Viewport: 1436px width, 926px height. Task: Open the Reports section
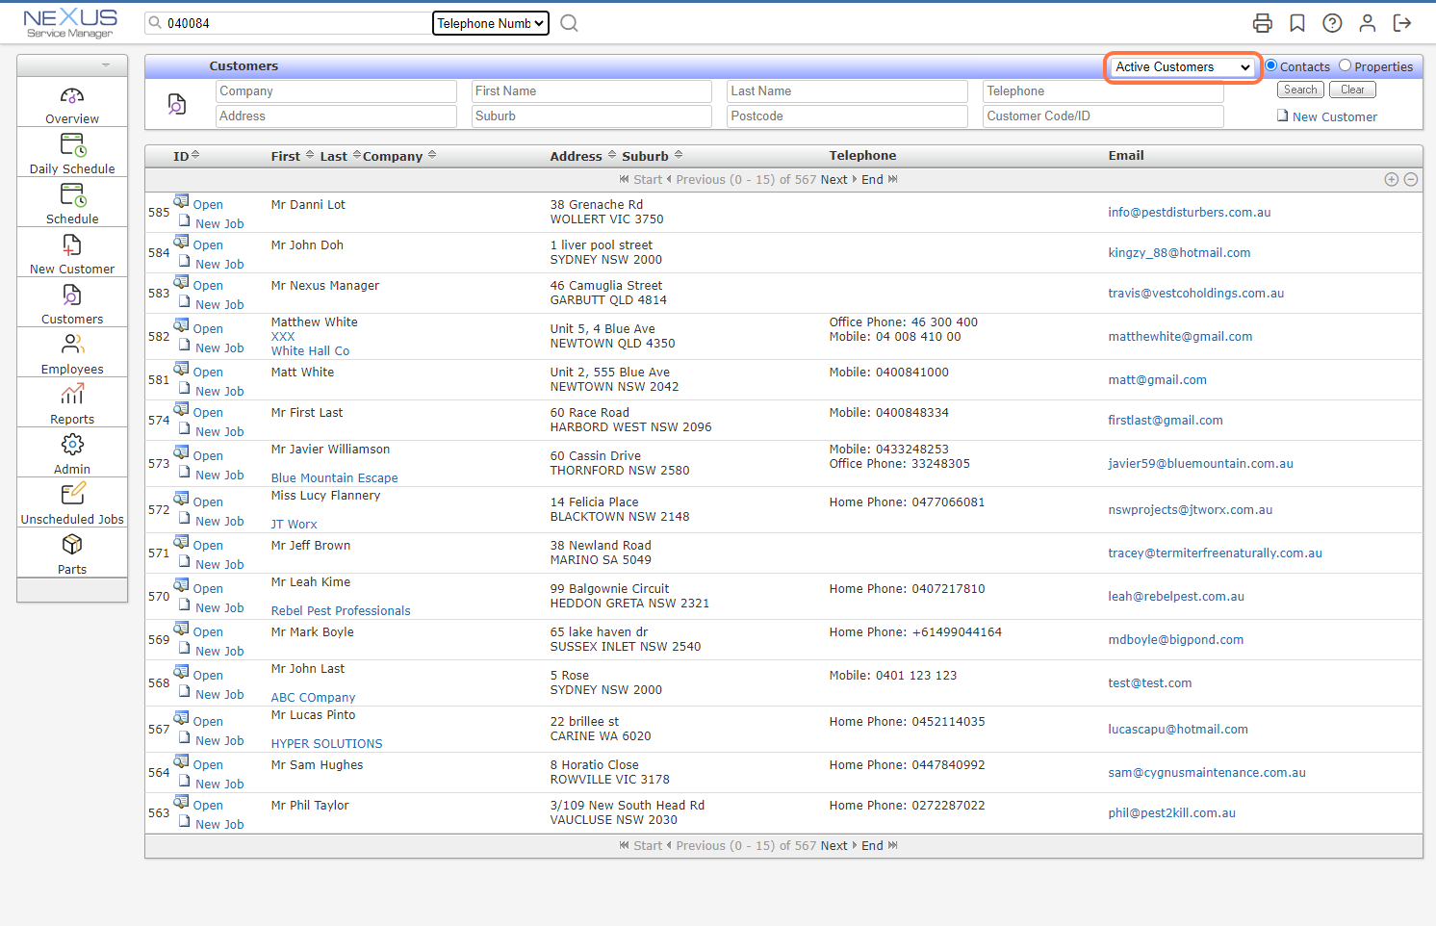[71, 402]
